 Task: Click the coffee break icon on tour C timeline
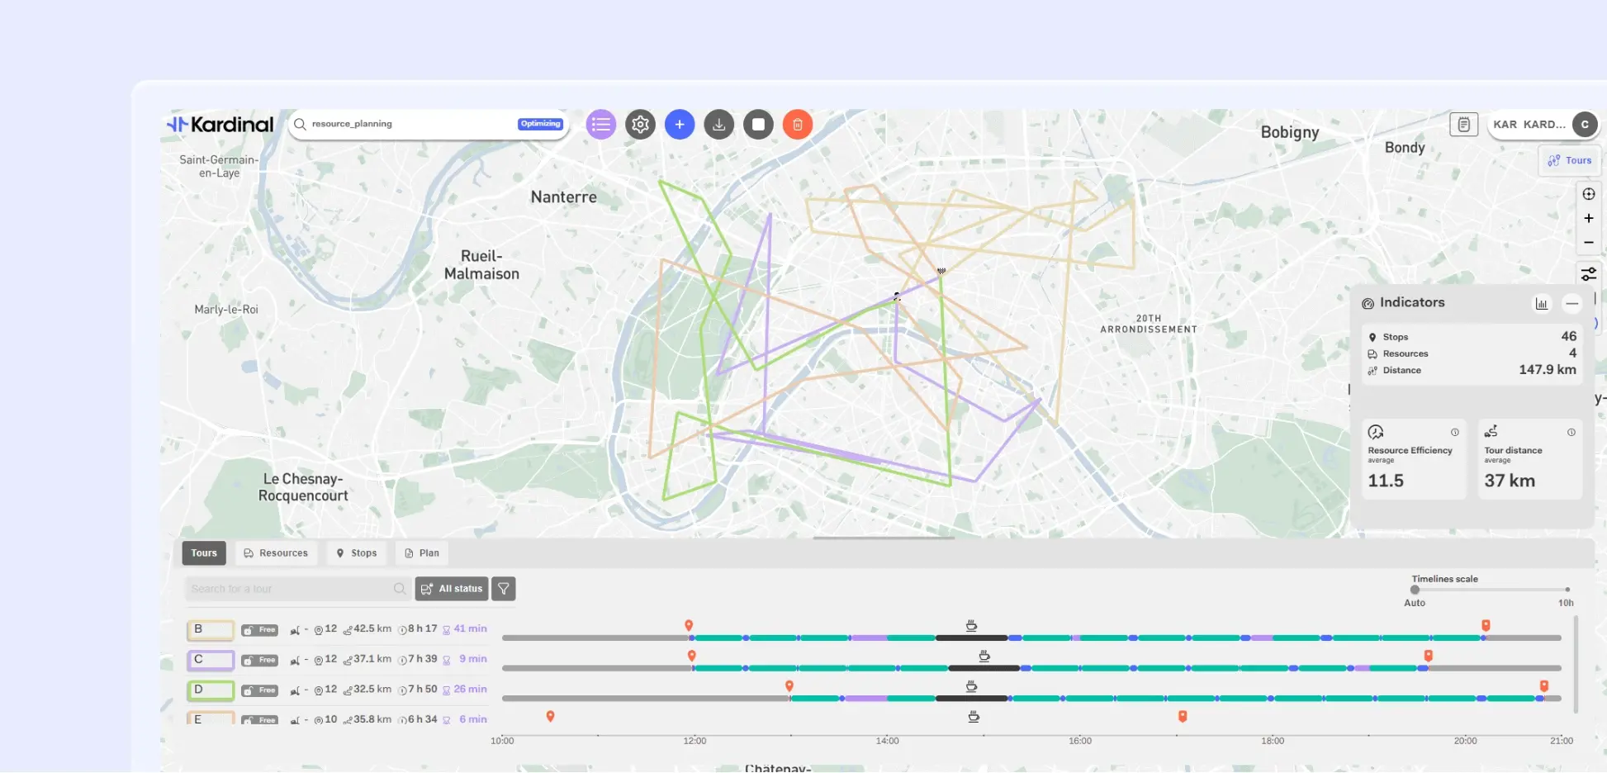[x=984, y=656]
